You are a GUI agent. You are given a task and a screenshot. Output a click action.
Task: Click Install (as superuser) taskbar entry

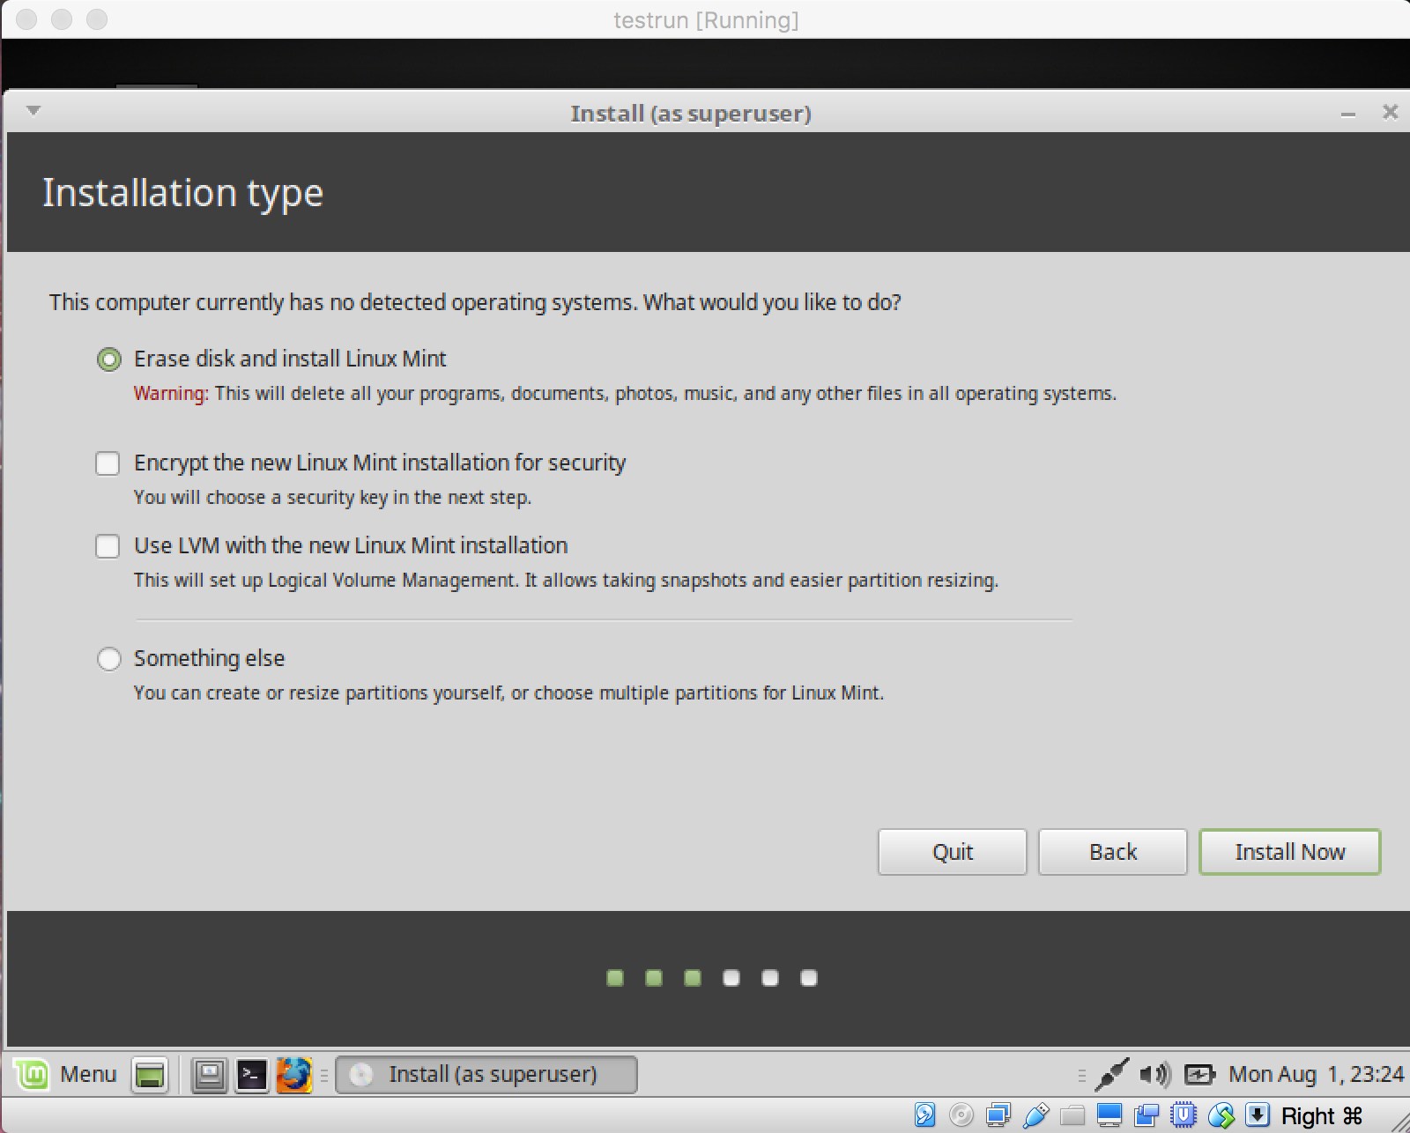click(486, 1075)
